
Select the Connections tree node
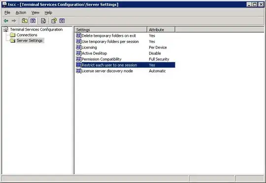pyautogui.click(x=27, y=35)
